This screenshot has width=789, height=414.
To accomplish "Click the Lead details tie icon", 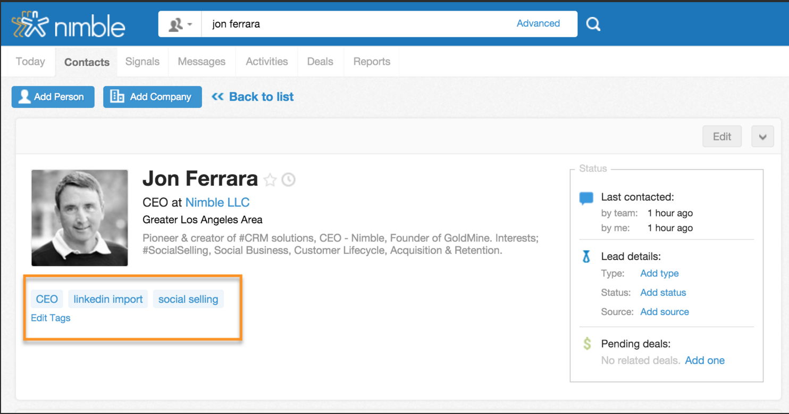I will point(586,257).
